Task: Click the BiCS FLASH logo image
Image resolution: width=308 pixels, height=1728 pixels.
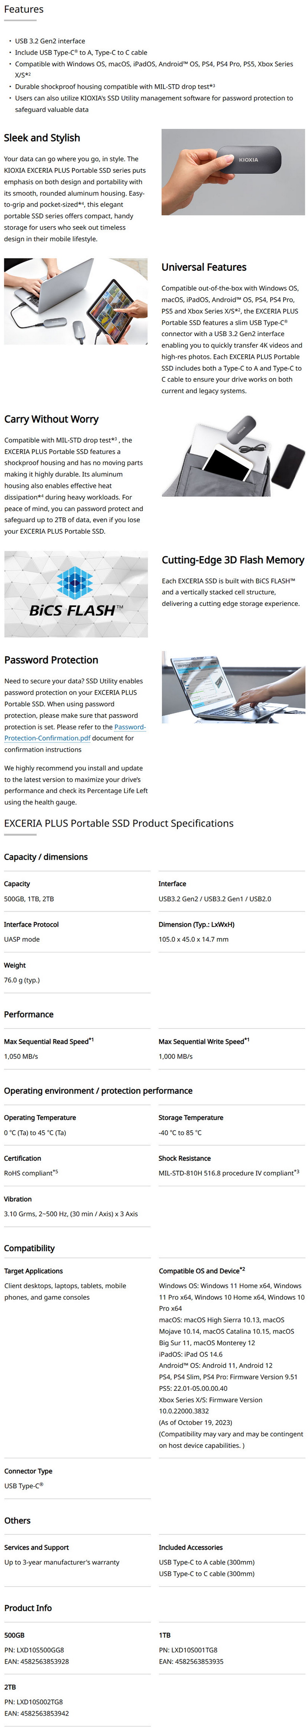Action: 76,594
